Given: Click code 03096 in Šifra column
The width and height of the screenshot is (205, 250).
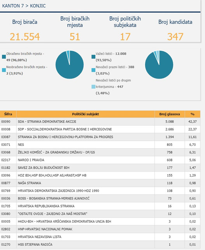Looking at the screenshot, I should 6,175.
